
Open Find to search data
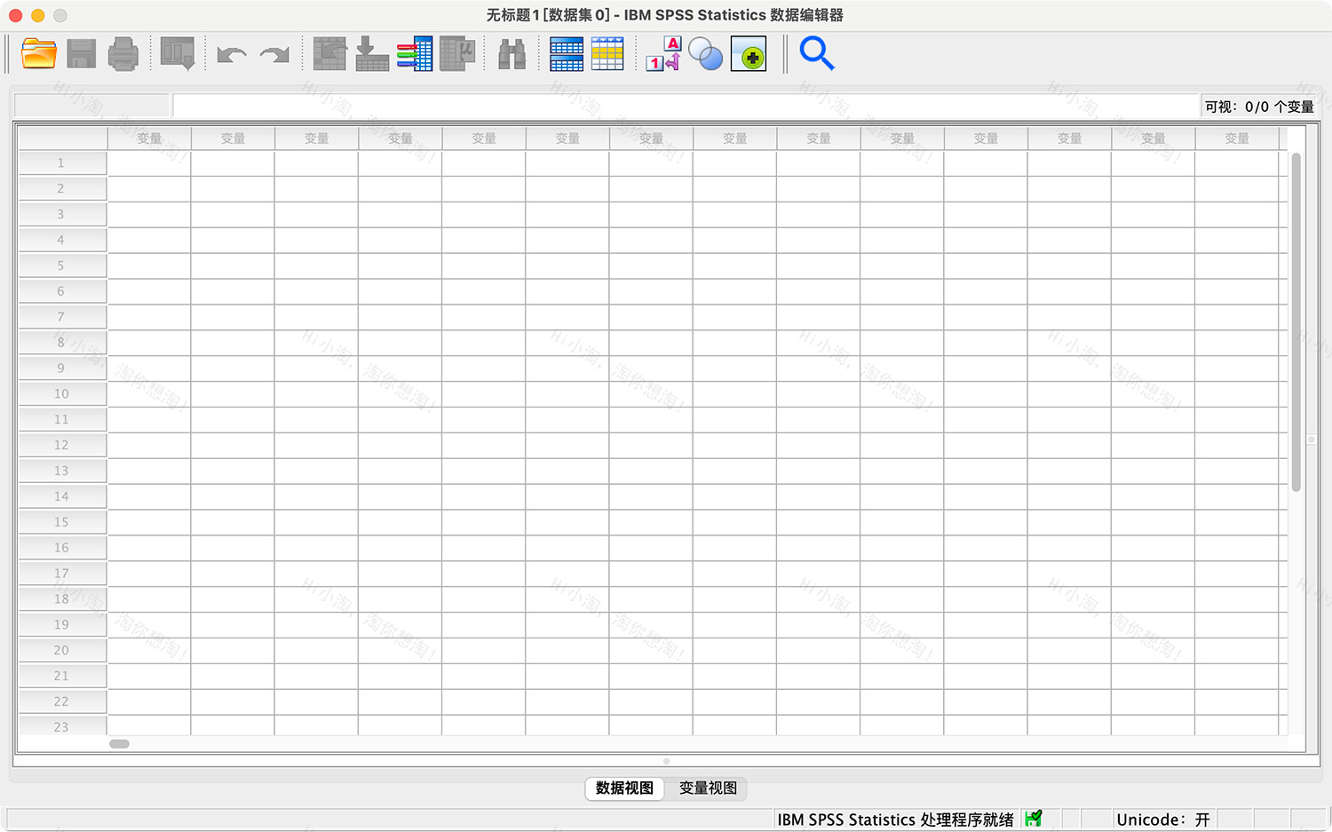click(x=511, y=53)
